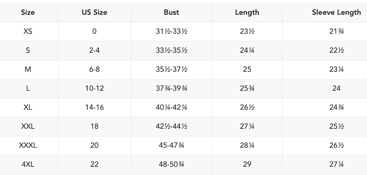Click the Sleeve Length column header

tap(336, 12)
